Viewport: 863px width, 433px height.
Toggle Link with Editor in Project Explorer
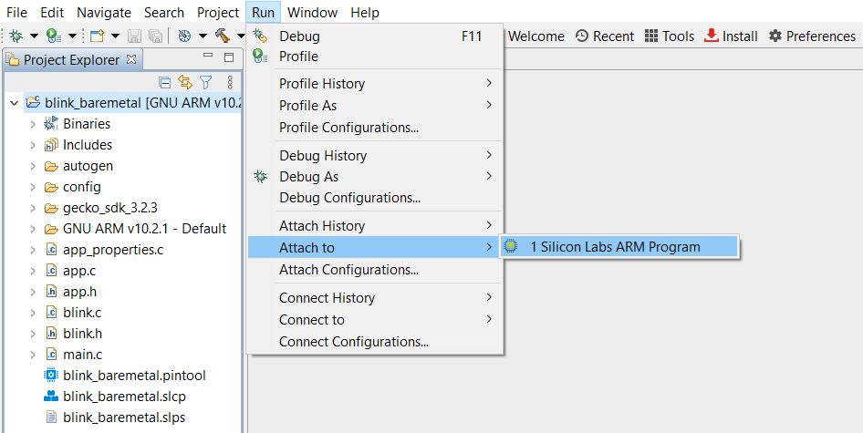(x=185, y=82)
